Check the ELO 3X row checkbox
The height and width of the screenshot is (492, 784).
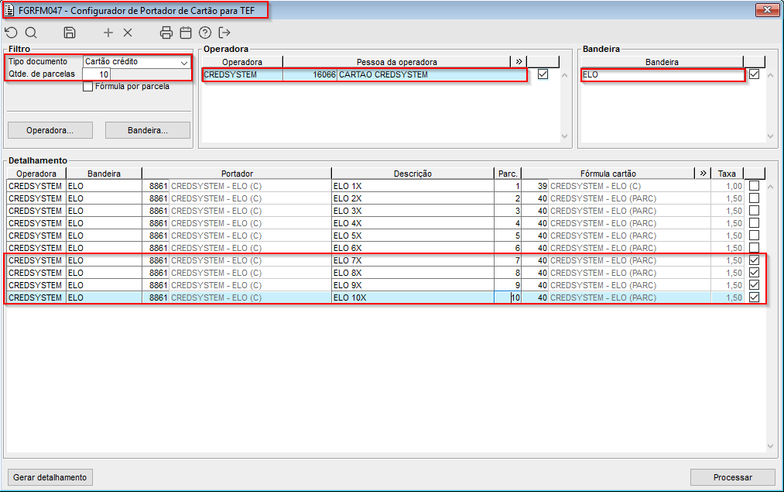click(x=754, y=211)
